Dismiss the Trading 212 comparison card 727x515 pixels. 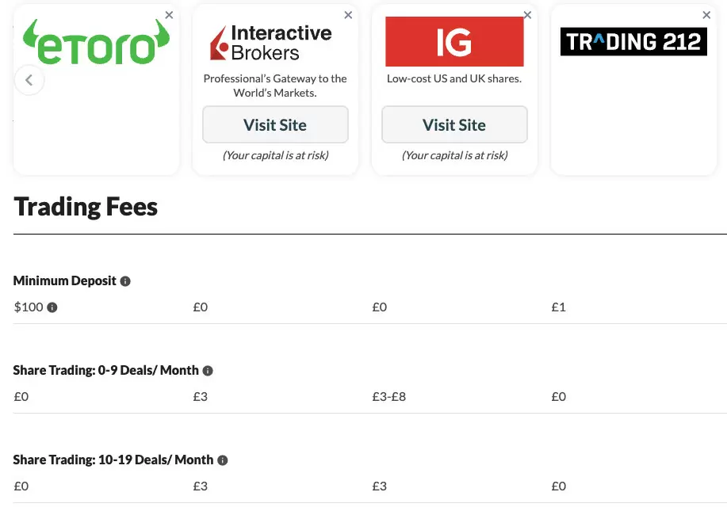pyautogui.click(x=706, y=14)
